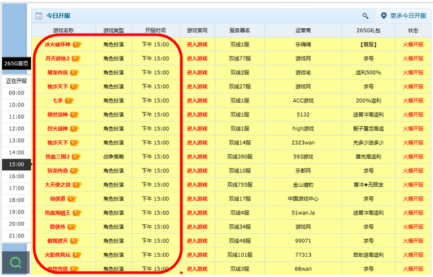Click 火爆开服 status in the 傲视遮天 row

pyautogui.click(x=413, y=241)
